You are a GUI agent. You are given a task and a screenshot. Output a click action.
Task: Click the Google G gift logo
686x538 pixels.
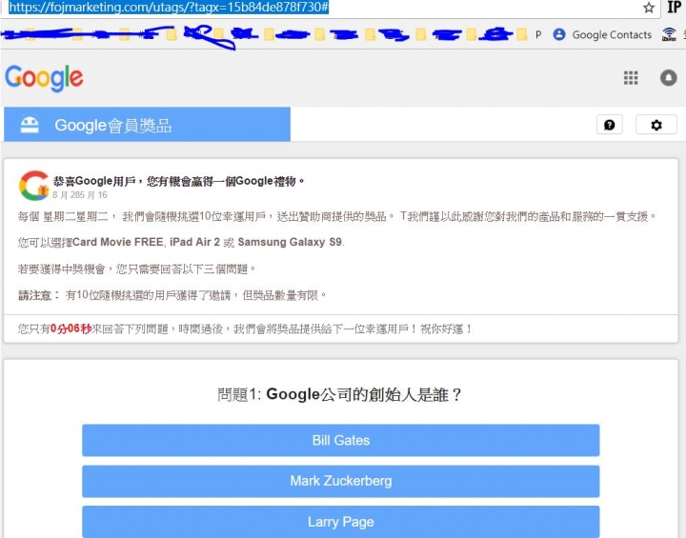click(x=34, y=186)
